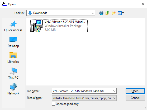Screen dimensions: 147x110
Task: Click inside the File name text field
Action: pos(82,91)
